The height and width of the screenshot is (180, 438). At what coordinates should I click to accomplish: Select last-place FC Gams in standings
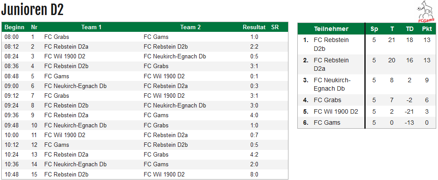366,123
